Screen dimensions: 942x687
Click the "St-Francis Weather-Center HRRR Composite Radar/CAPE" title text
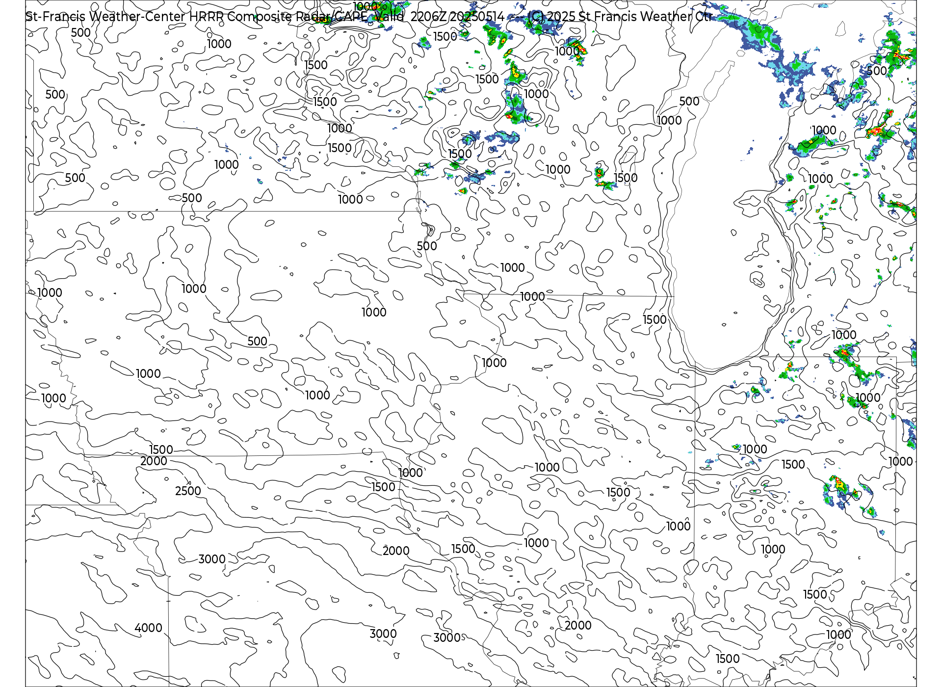(x=197, y=17)
